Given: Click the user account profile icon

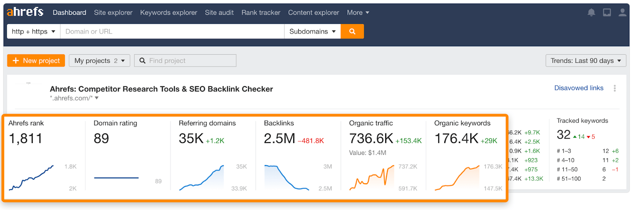Looking at the screenshot, I should [622, 13].
